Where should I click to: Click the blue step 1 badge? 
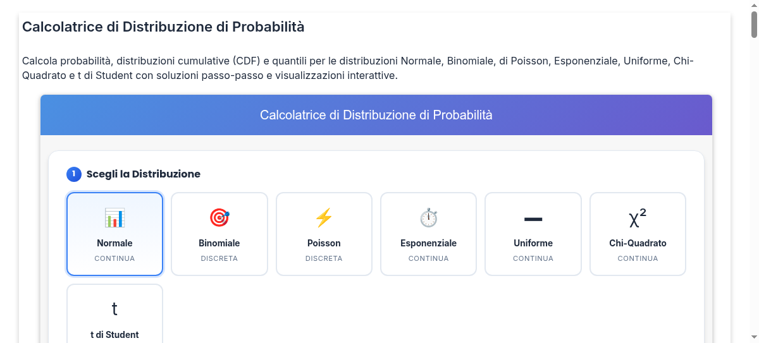(74, 174)
